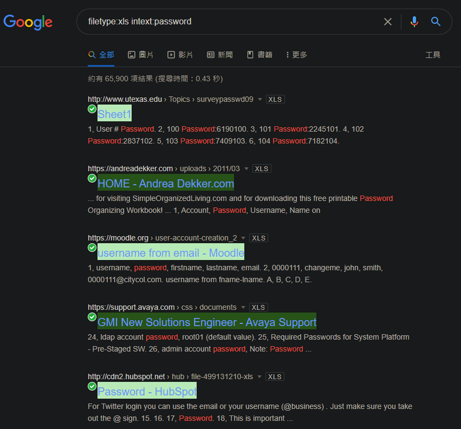Click the https://support.avaya.com breadcrumb URL
461x429 pixels.
tap(131, 308)
